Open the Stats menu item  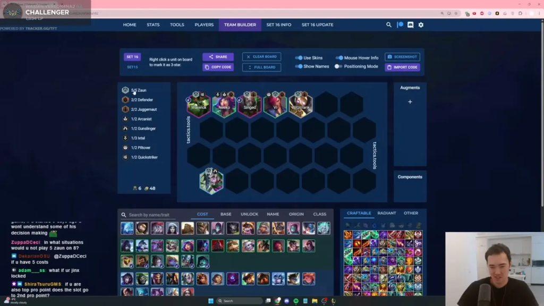tap(153, 25)
